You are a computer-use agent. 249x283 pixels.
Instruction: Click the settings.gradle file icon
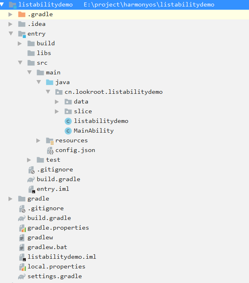[22, 277]
